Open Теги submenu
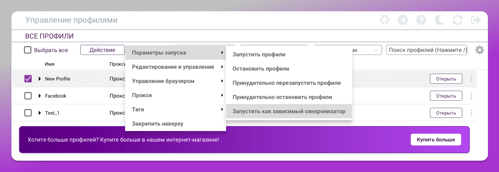Screen dimensions: 499x172 [176, 109]
